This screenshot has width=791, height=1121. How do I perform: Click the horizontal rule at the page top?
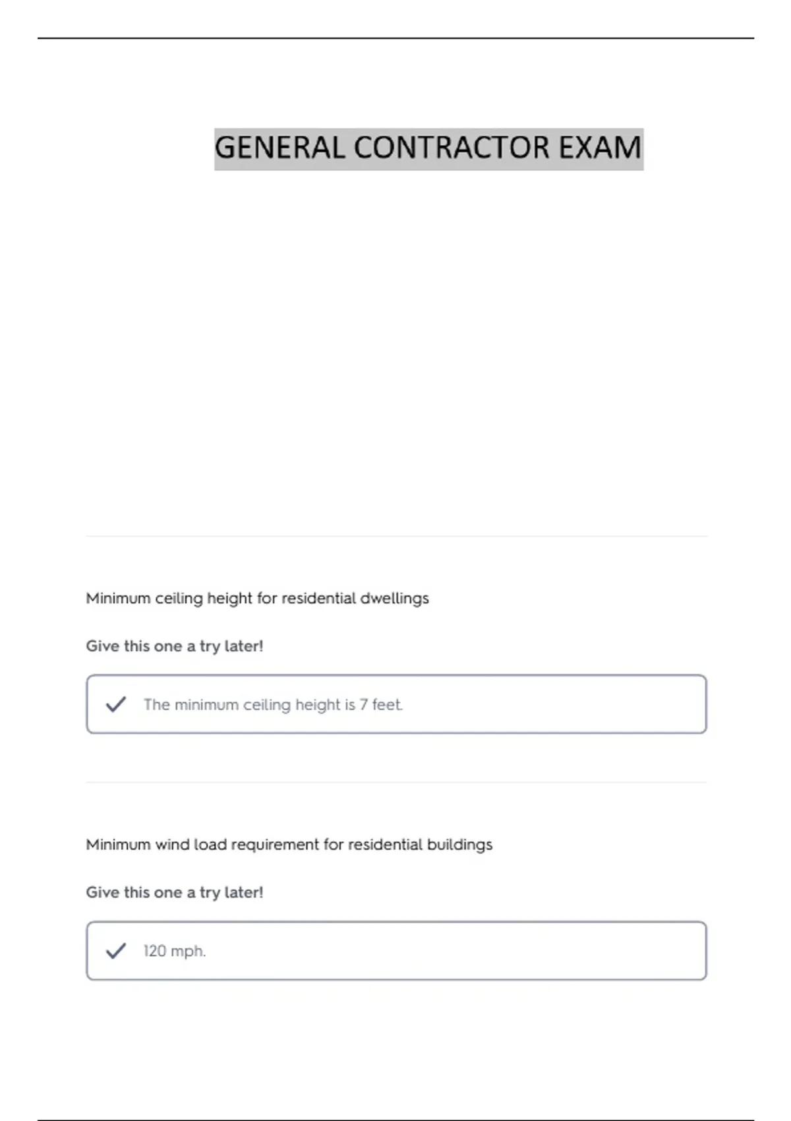395,38
